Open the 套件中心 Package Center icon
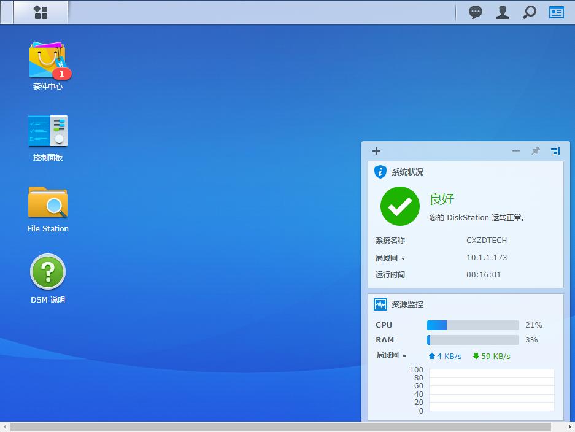The image size is (575, 432). [48, 65]
